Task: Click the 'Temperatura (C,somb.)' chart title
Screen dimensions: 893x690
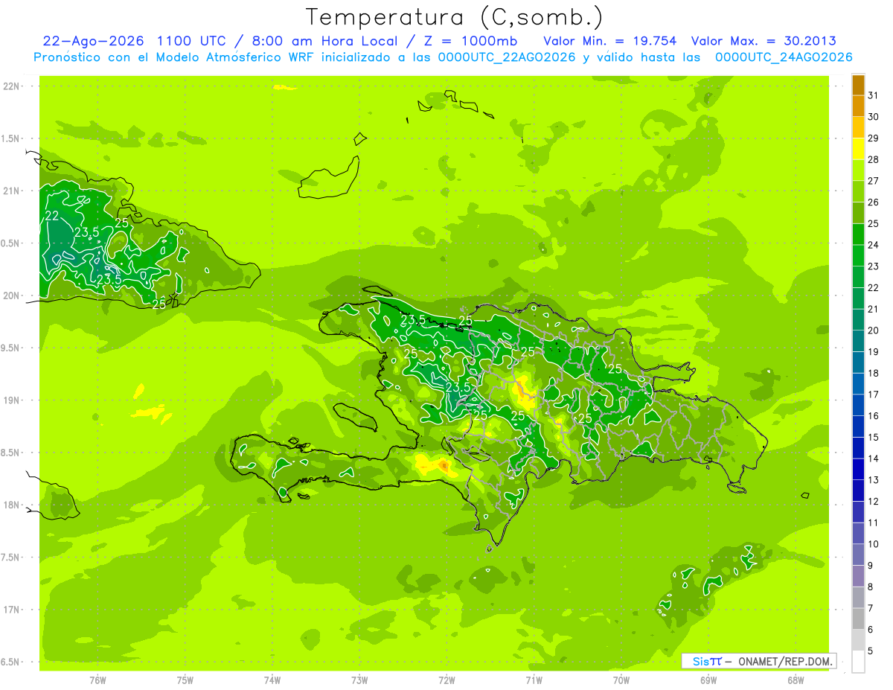Action: coord(455,17)
